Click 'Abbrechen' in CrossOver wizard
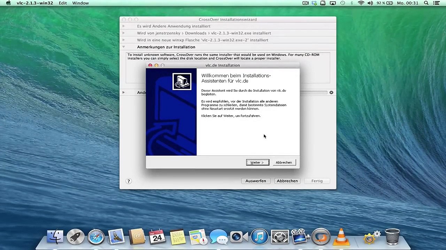The image size is (446, 250). (287, 181)
